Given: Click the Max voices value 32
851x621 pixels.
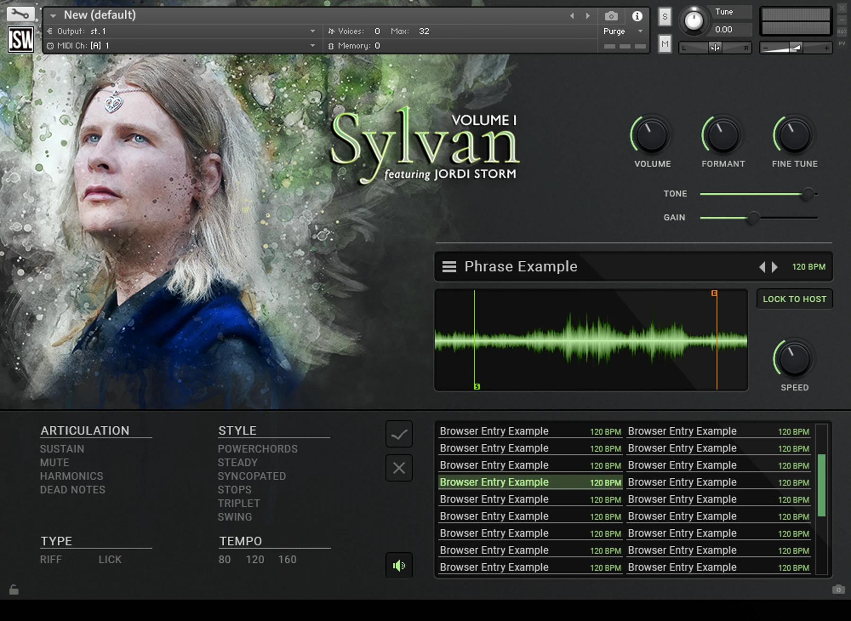Looking at the screenshot, I should tap(424, 31).
